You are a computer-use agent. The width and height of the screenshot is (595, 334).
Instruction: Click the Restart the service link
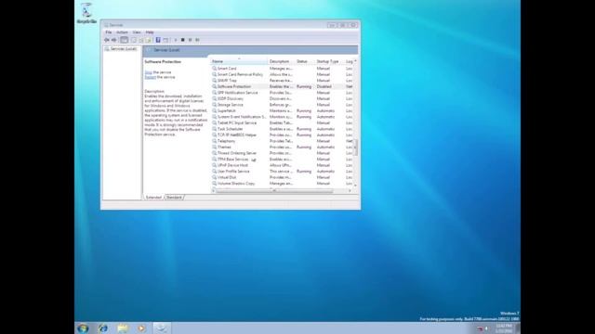pos(151,77)
